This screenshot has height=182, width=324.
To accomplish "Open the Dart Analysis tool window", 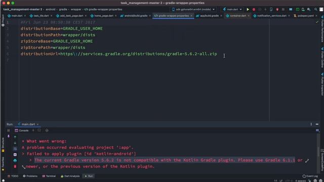I will tap(70, 176).
